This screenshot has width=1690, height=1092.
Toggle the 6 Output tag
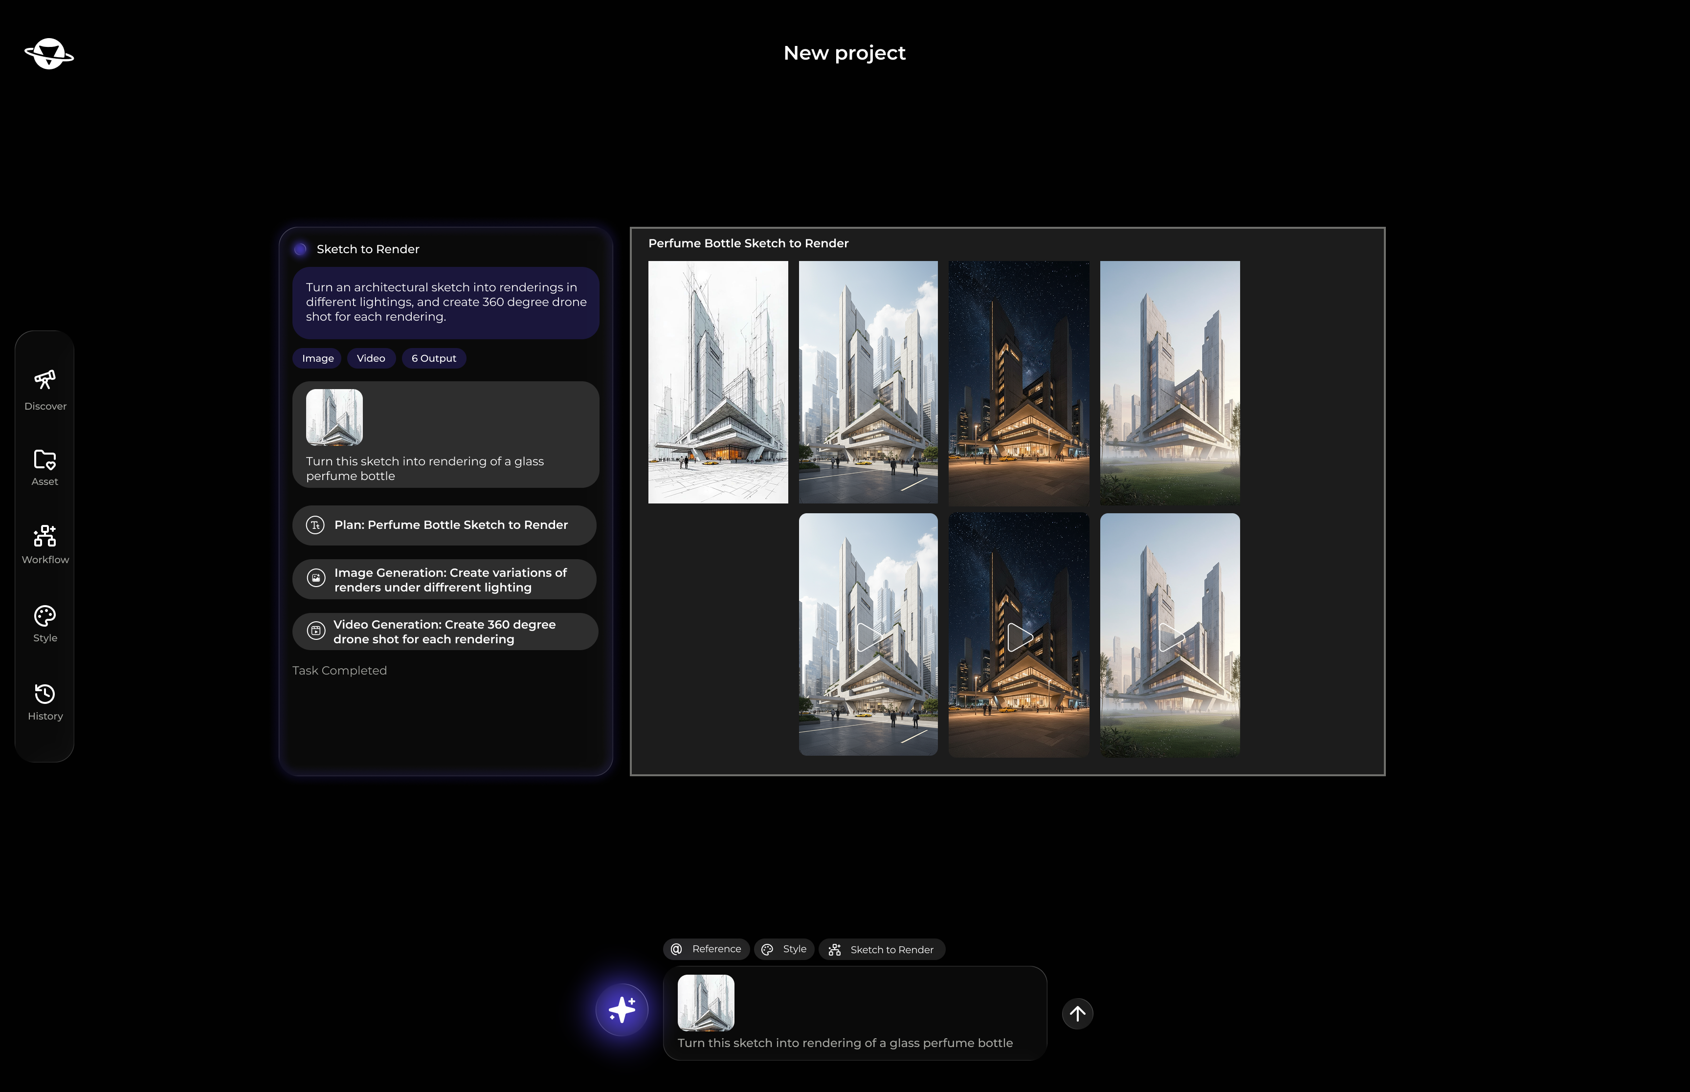[x=433, y=358]
